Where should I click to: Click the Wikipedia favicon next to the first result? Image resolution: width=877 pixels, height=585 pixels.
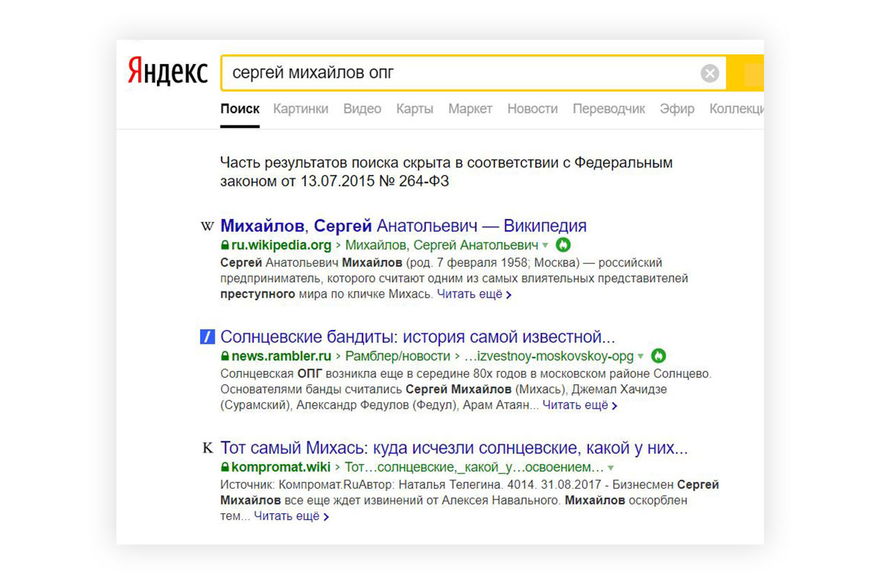207,226
